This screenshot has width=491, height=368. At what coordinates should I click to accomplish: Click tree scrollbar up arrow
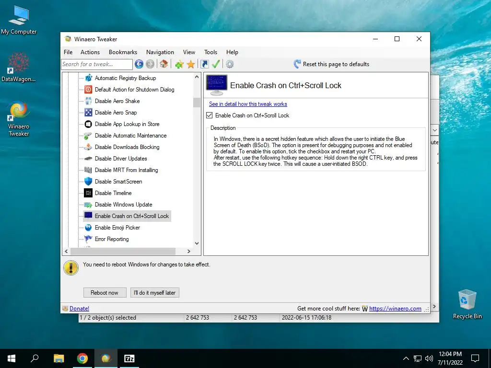tap(197, 77)
